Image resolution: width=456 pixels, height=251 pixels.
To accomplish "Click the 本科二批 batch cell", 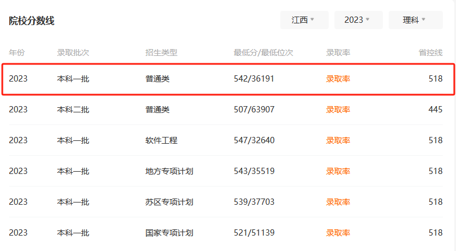I will (x=73, y=110).
